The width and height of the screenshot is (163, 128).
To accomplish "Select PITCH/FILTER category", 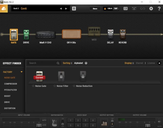I will [x=10, y=90].
